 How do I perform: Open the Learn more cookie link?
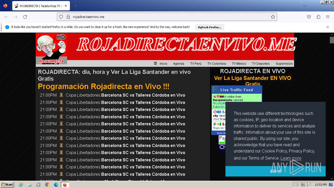tap(291, 158)
